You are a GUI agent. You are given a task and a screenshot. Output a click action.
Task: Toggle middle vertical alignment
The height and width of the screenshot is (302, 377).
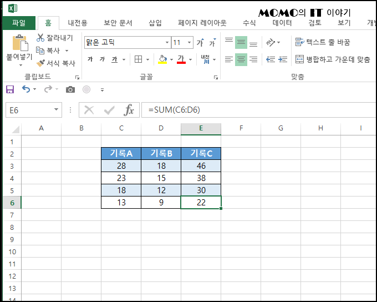click(241, 42)
